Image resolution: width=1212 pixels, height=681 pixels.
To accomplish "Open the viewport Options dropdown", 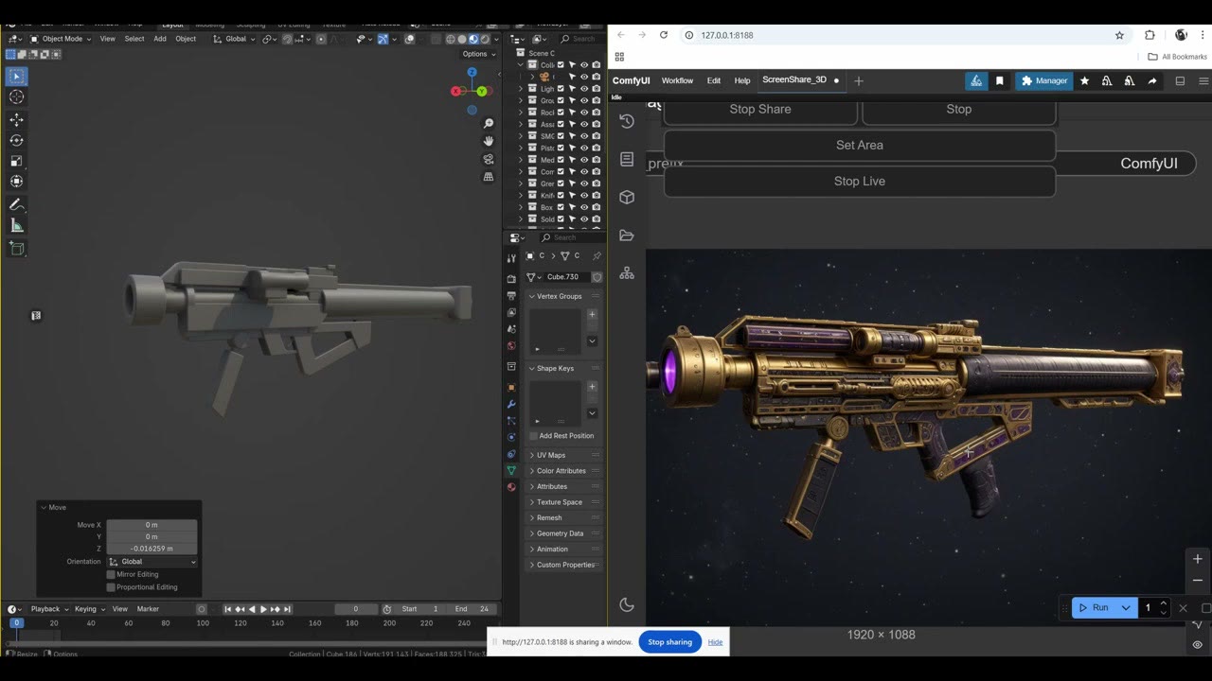I will coord(477,54).
